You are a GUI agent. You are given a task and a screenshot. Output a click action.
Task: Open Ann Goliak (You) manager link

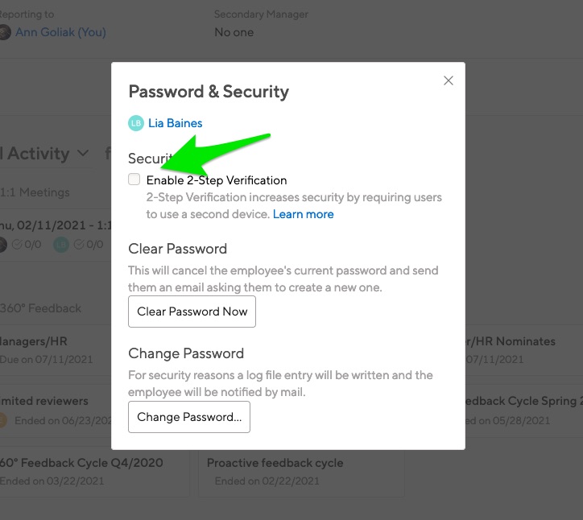[x=60, y=32]
